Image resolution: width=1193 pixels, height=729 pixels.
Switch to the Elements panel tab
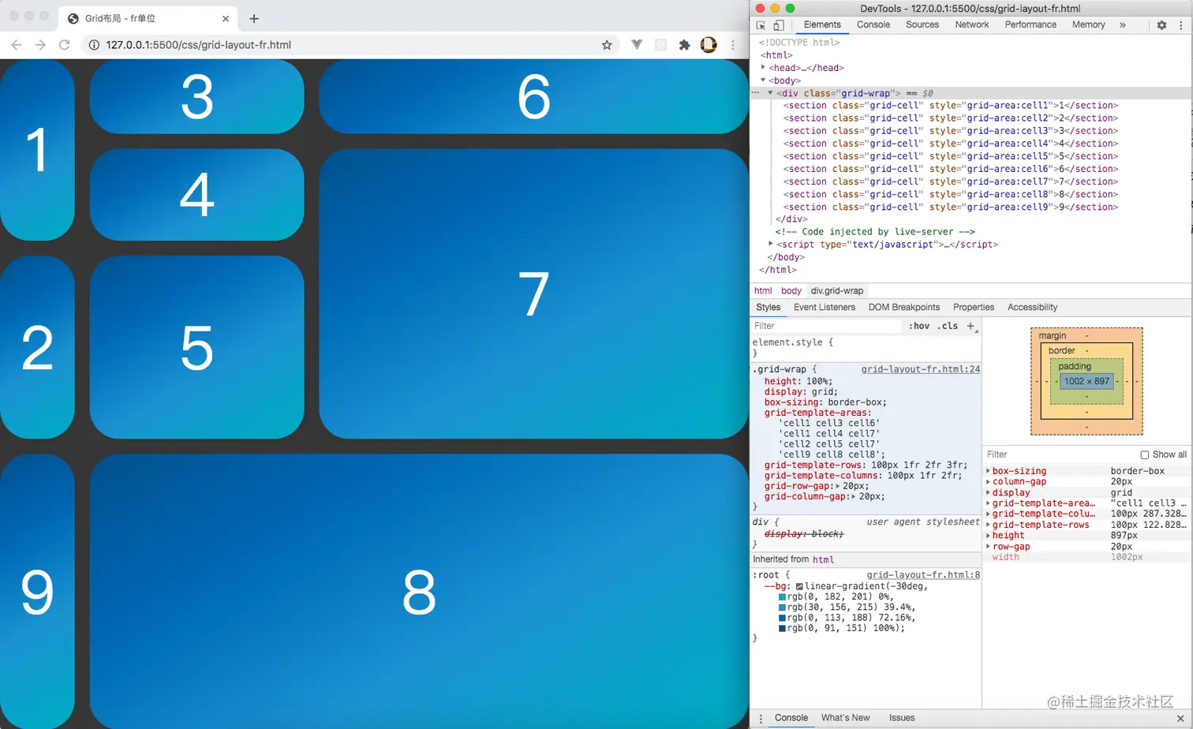click(822, 25)
